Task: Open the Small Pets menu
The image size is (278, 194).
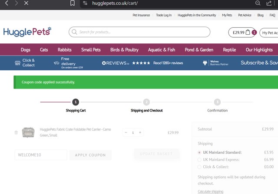Action: pyautogui.click(x=91, y=50)
